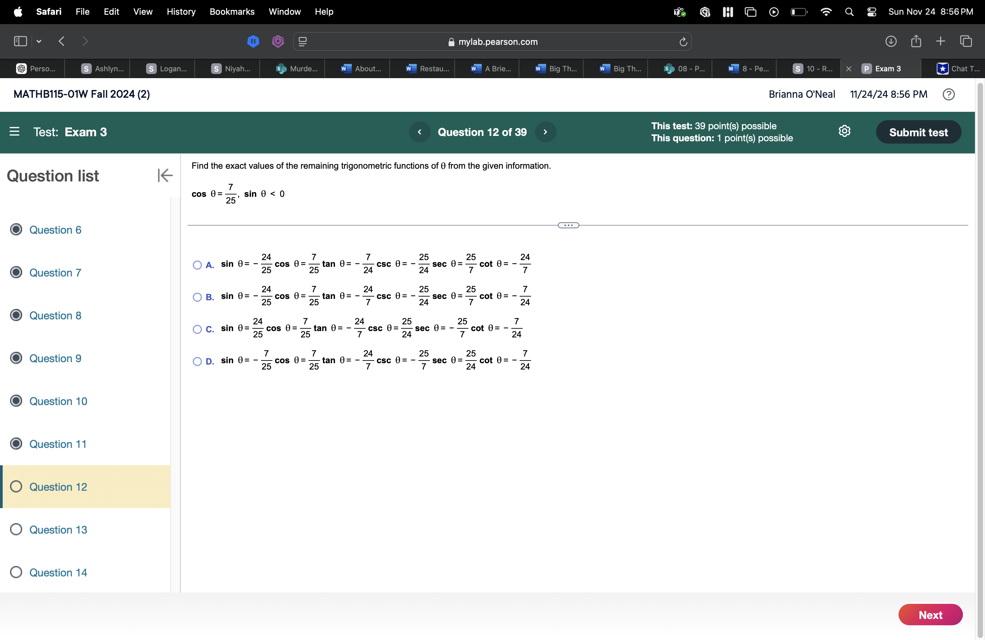Click the help question mark icon
Image resolution: width=985 pixels, height=640 pixels.
click(x=948, y=94)
